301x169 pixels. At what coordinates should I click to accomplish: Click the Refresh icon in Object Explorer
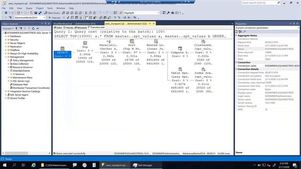coord(33,28)
